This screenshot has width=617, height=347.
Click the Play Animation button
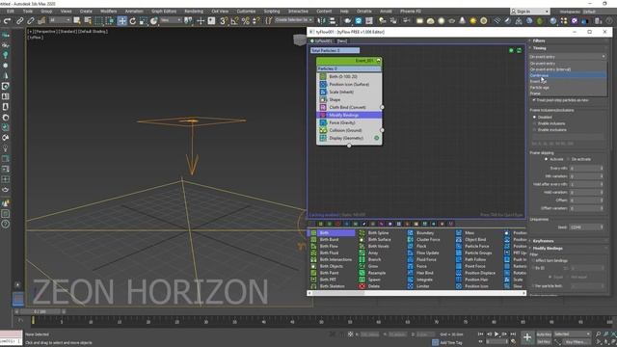point(496,334)
